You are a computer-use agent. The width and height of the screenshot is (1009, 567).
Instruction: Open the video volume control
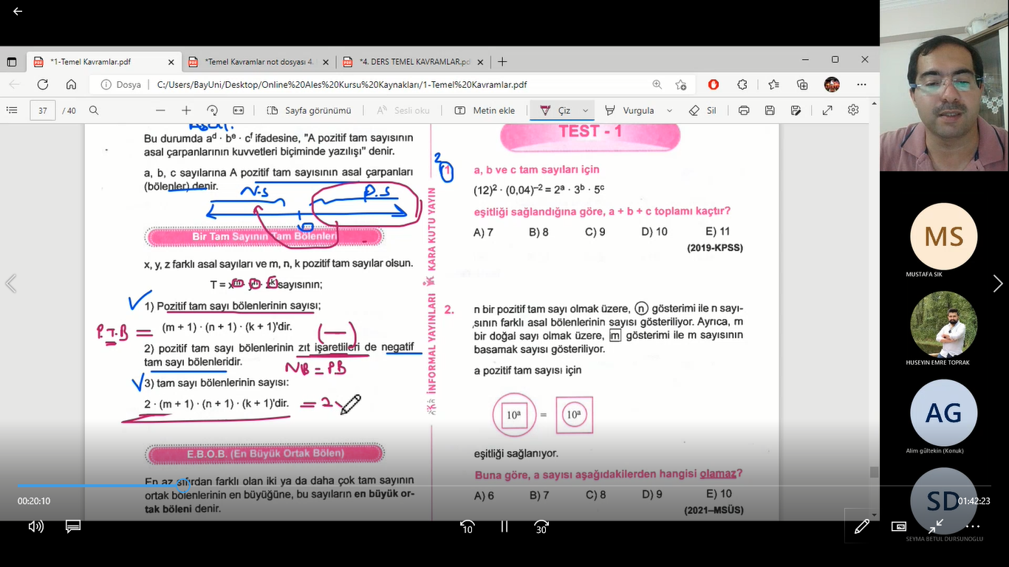(x=35, y=526)
